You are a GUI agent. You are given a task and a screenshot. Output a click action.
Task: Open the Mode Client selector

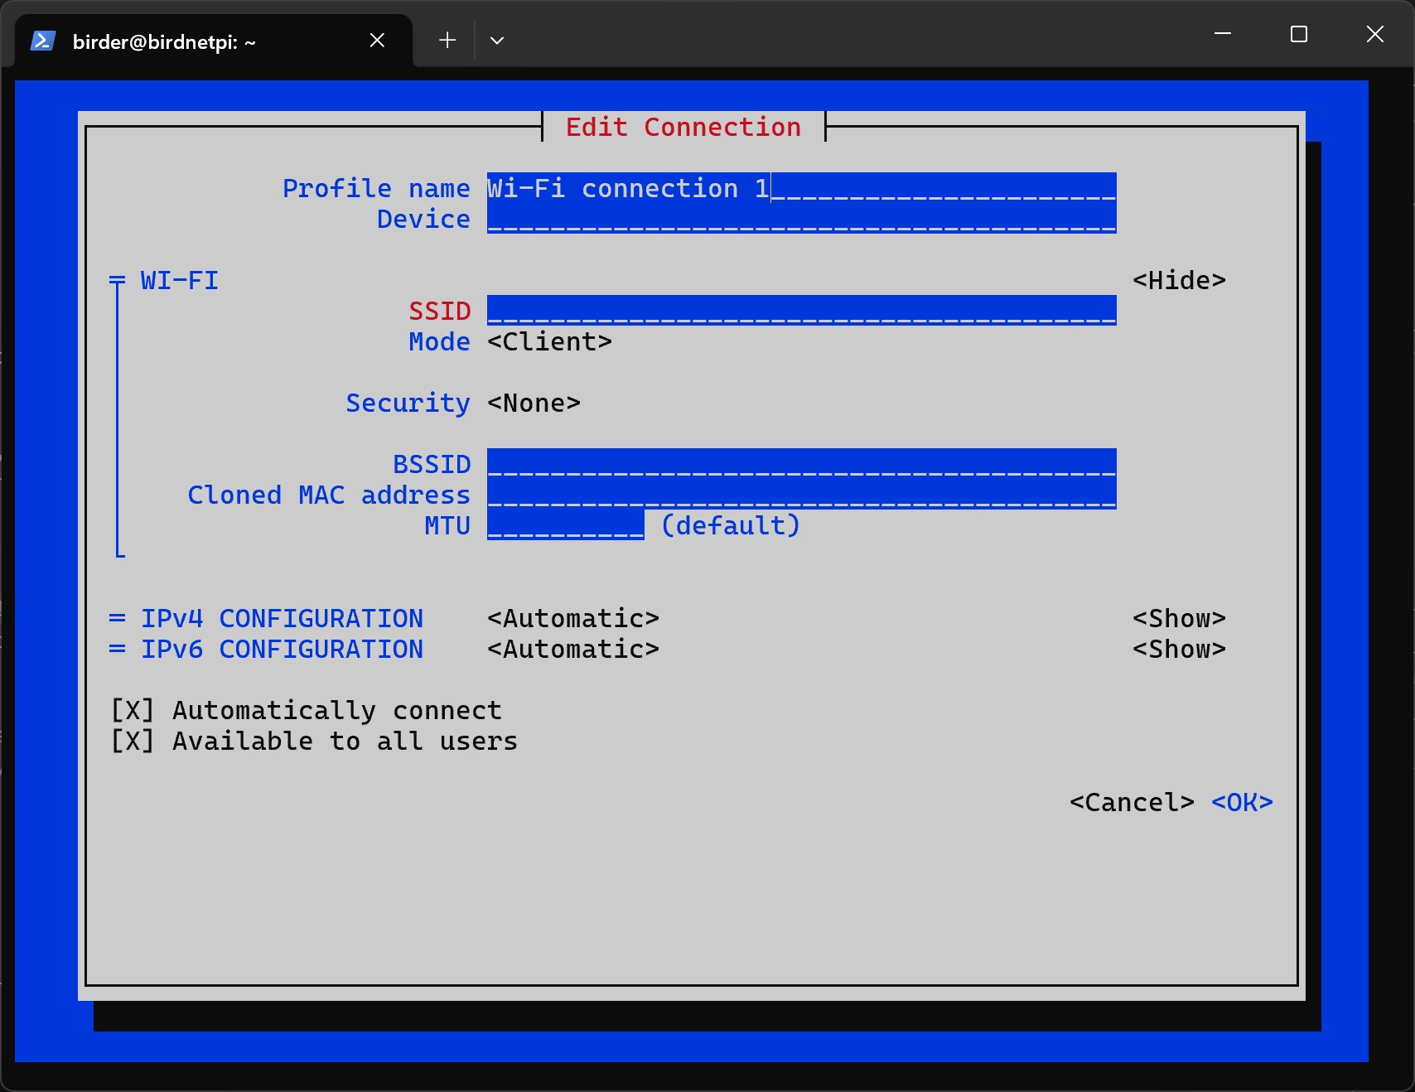[x=549, y=342]
